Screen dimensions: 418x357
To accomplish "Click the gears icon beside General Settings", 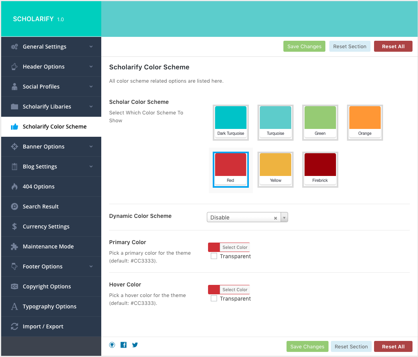I will (x=15, y=47).
